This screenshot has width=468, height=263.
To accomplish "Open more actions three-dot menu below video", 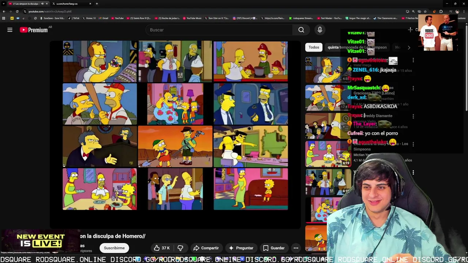I will 296,248.
